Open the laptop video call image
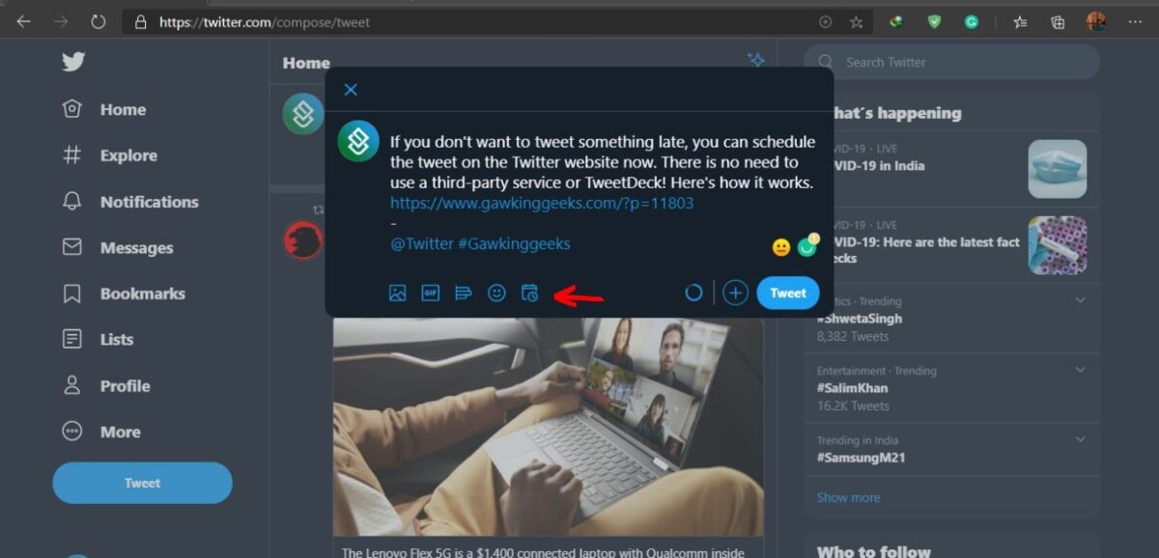 click(549, 426)
